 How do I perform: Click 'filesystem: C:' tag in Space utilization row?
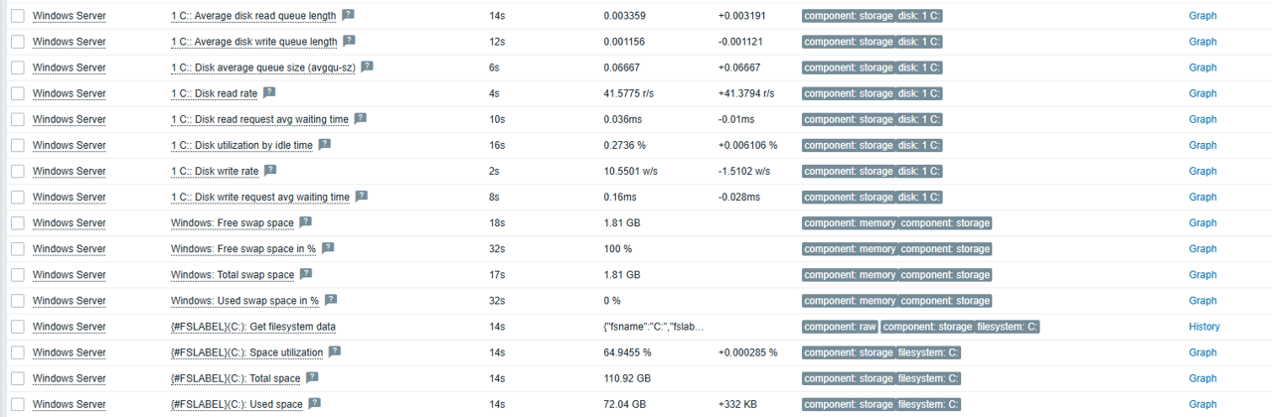click(928, 351)
